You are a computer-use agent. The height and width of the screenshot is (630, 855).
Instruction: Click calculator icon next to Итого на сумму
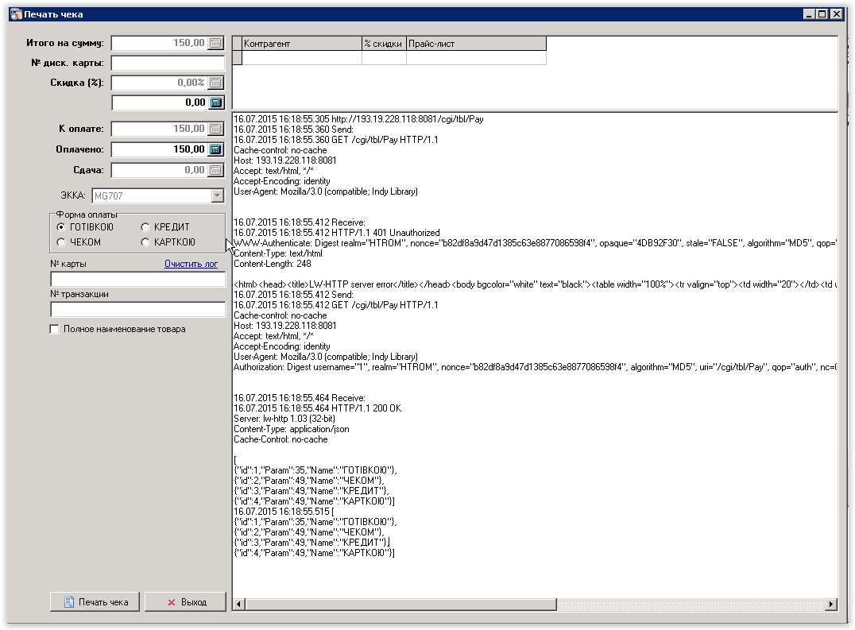pos(216,44)
